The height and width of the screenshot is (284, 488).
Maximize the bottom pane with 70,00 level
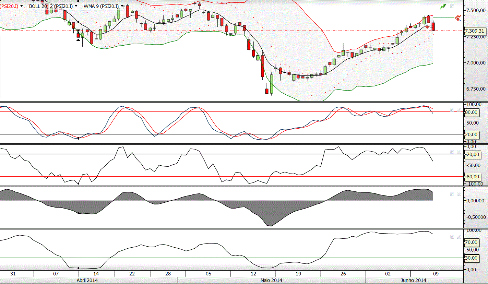coord(452,237)
